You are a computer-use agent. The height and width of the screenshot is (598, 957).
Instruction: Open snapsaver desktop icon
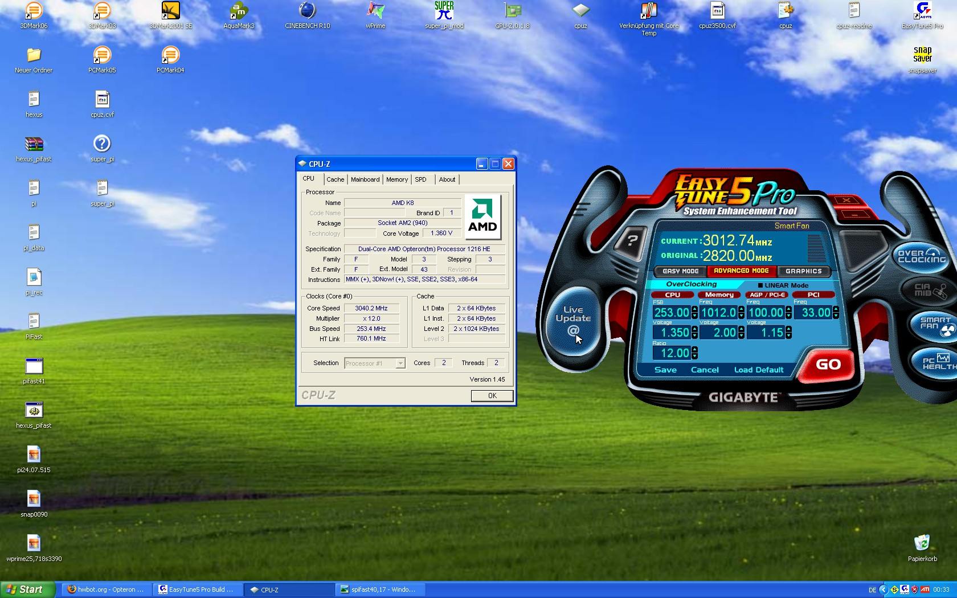[922, 60]
